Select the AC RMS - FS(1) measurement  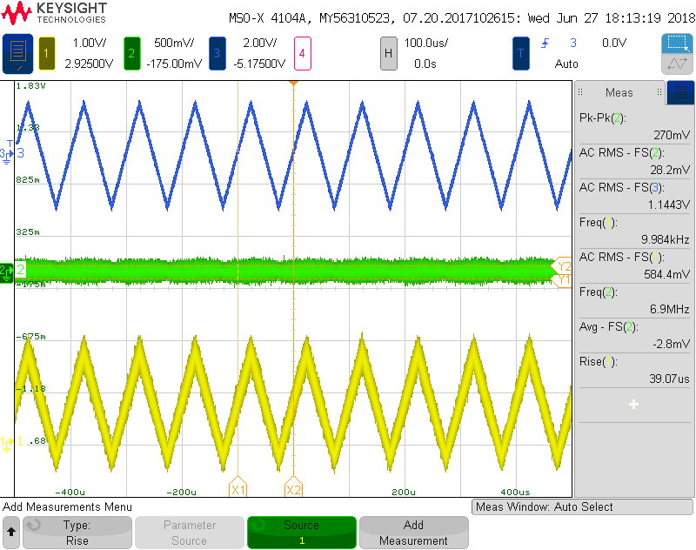634,265
